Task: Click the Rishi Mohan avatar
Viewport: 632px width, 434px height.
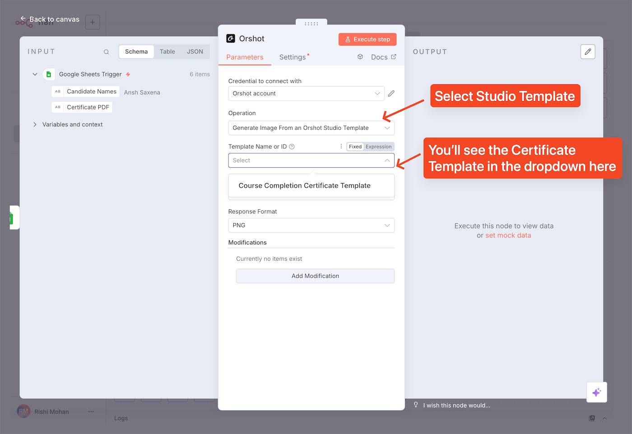Action: 23,411
